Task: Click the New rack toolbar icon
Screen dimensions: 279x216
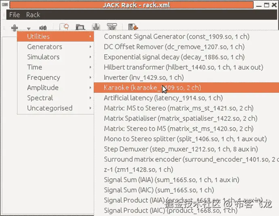Action: point(64,27)
